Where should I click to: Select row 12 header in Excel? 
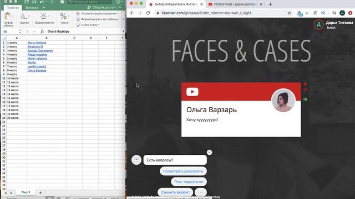click(x=4, y=86)
